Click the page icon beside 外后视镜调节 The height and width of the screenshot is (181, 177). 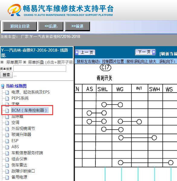coord(7,129)
